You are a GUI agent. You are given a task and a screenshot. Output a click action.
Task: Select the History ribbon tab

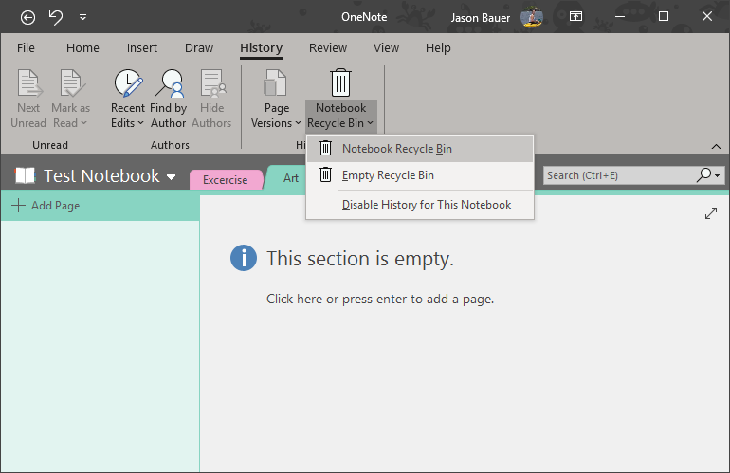coord(261,48)
